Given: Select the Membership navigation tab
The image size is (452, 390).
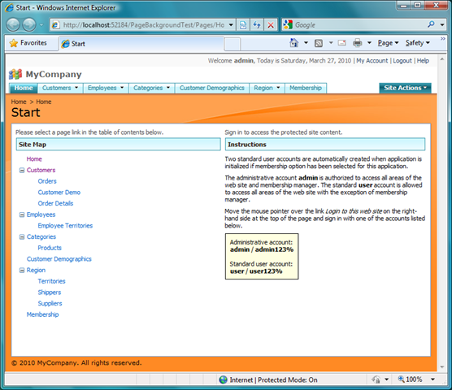Looking at the screenshot, I should point(306,88).
